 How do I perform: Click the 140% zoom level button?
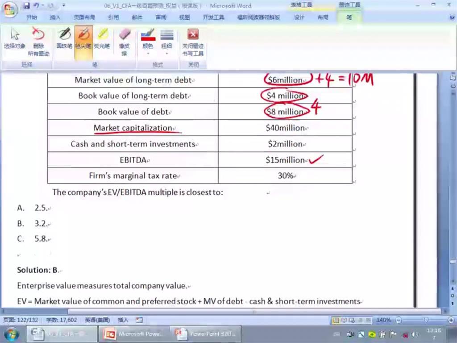[x=383, y=320]
